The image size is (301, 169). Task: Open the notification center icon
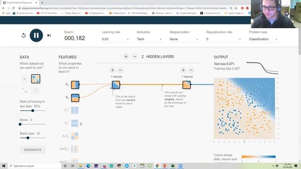296,166
